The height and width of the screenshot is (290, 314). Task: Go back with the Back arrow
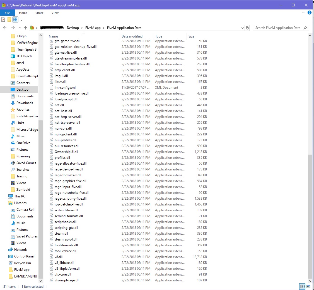point(5,28)
